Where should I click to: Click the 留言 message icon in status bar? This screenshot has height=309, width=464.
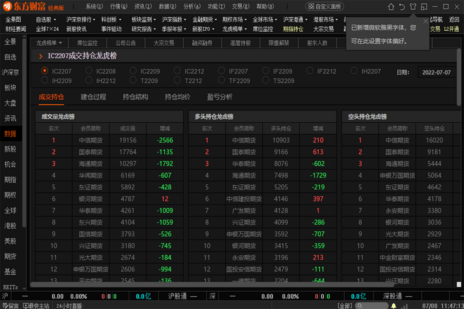point(10,306)
